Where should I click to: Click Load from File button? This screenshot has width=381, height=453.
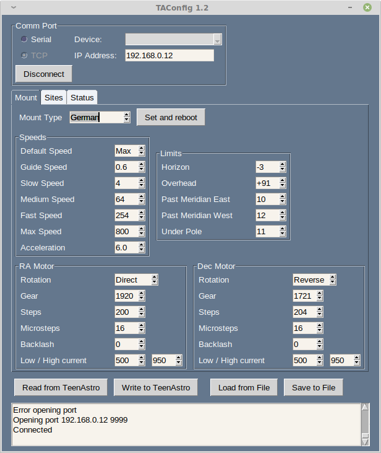pos(244,387)
